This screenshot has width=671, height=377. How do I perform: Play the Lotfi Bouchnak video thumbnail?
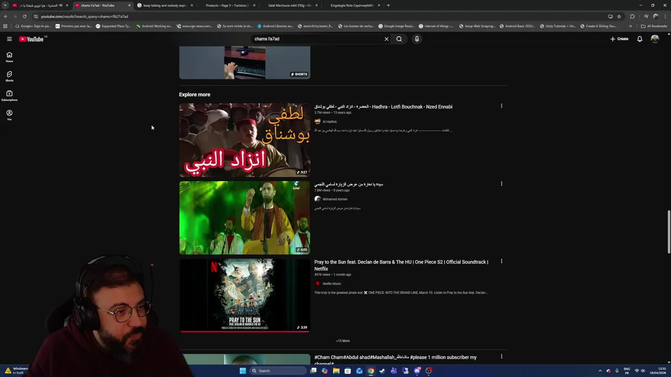pos(244,140)
